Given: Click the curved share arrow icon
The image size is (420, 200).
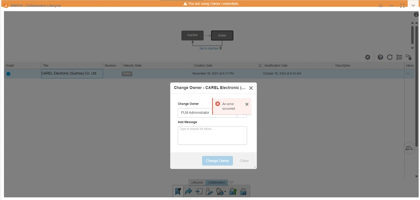Looking at the screenshot, I should click(189, 191).
